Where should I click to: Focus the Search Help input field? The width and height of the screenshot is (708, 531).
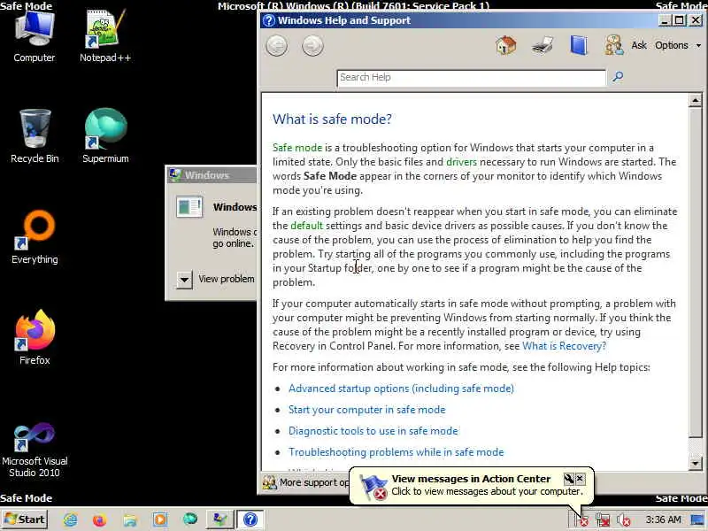point(471,78)
